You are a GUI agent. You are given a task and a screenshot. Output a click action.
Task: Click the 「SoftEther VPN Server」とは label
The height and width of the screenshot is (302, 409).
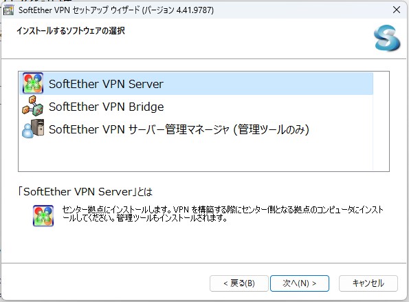(85, 192)
